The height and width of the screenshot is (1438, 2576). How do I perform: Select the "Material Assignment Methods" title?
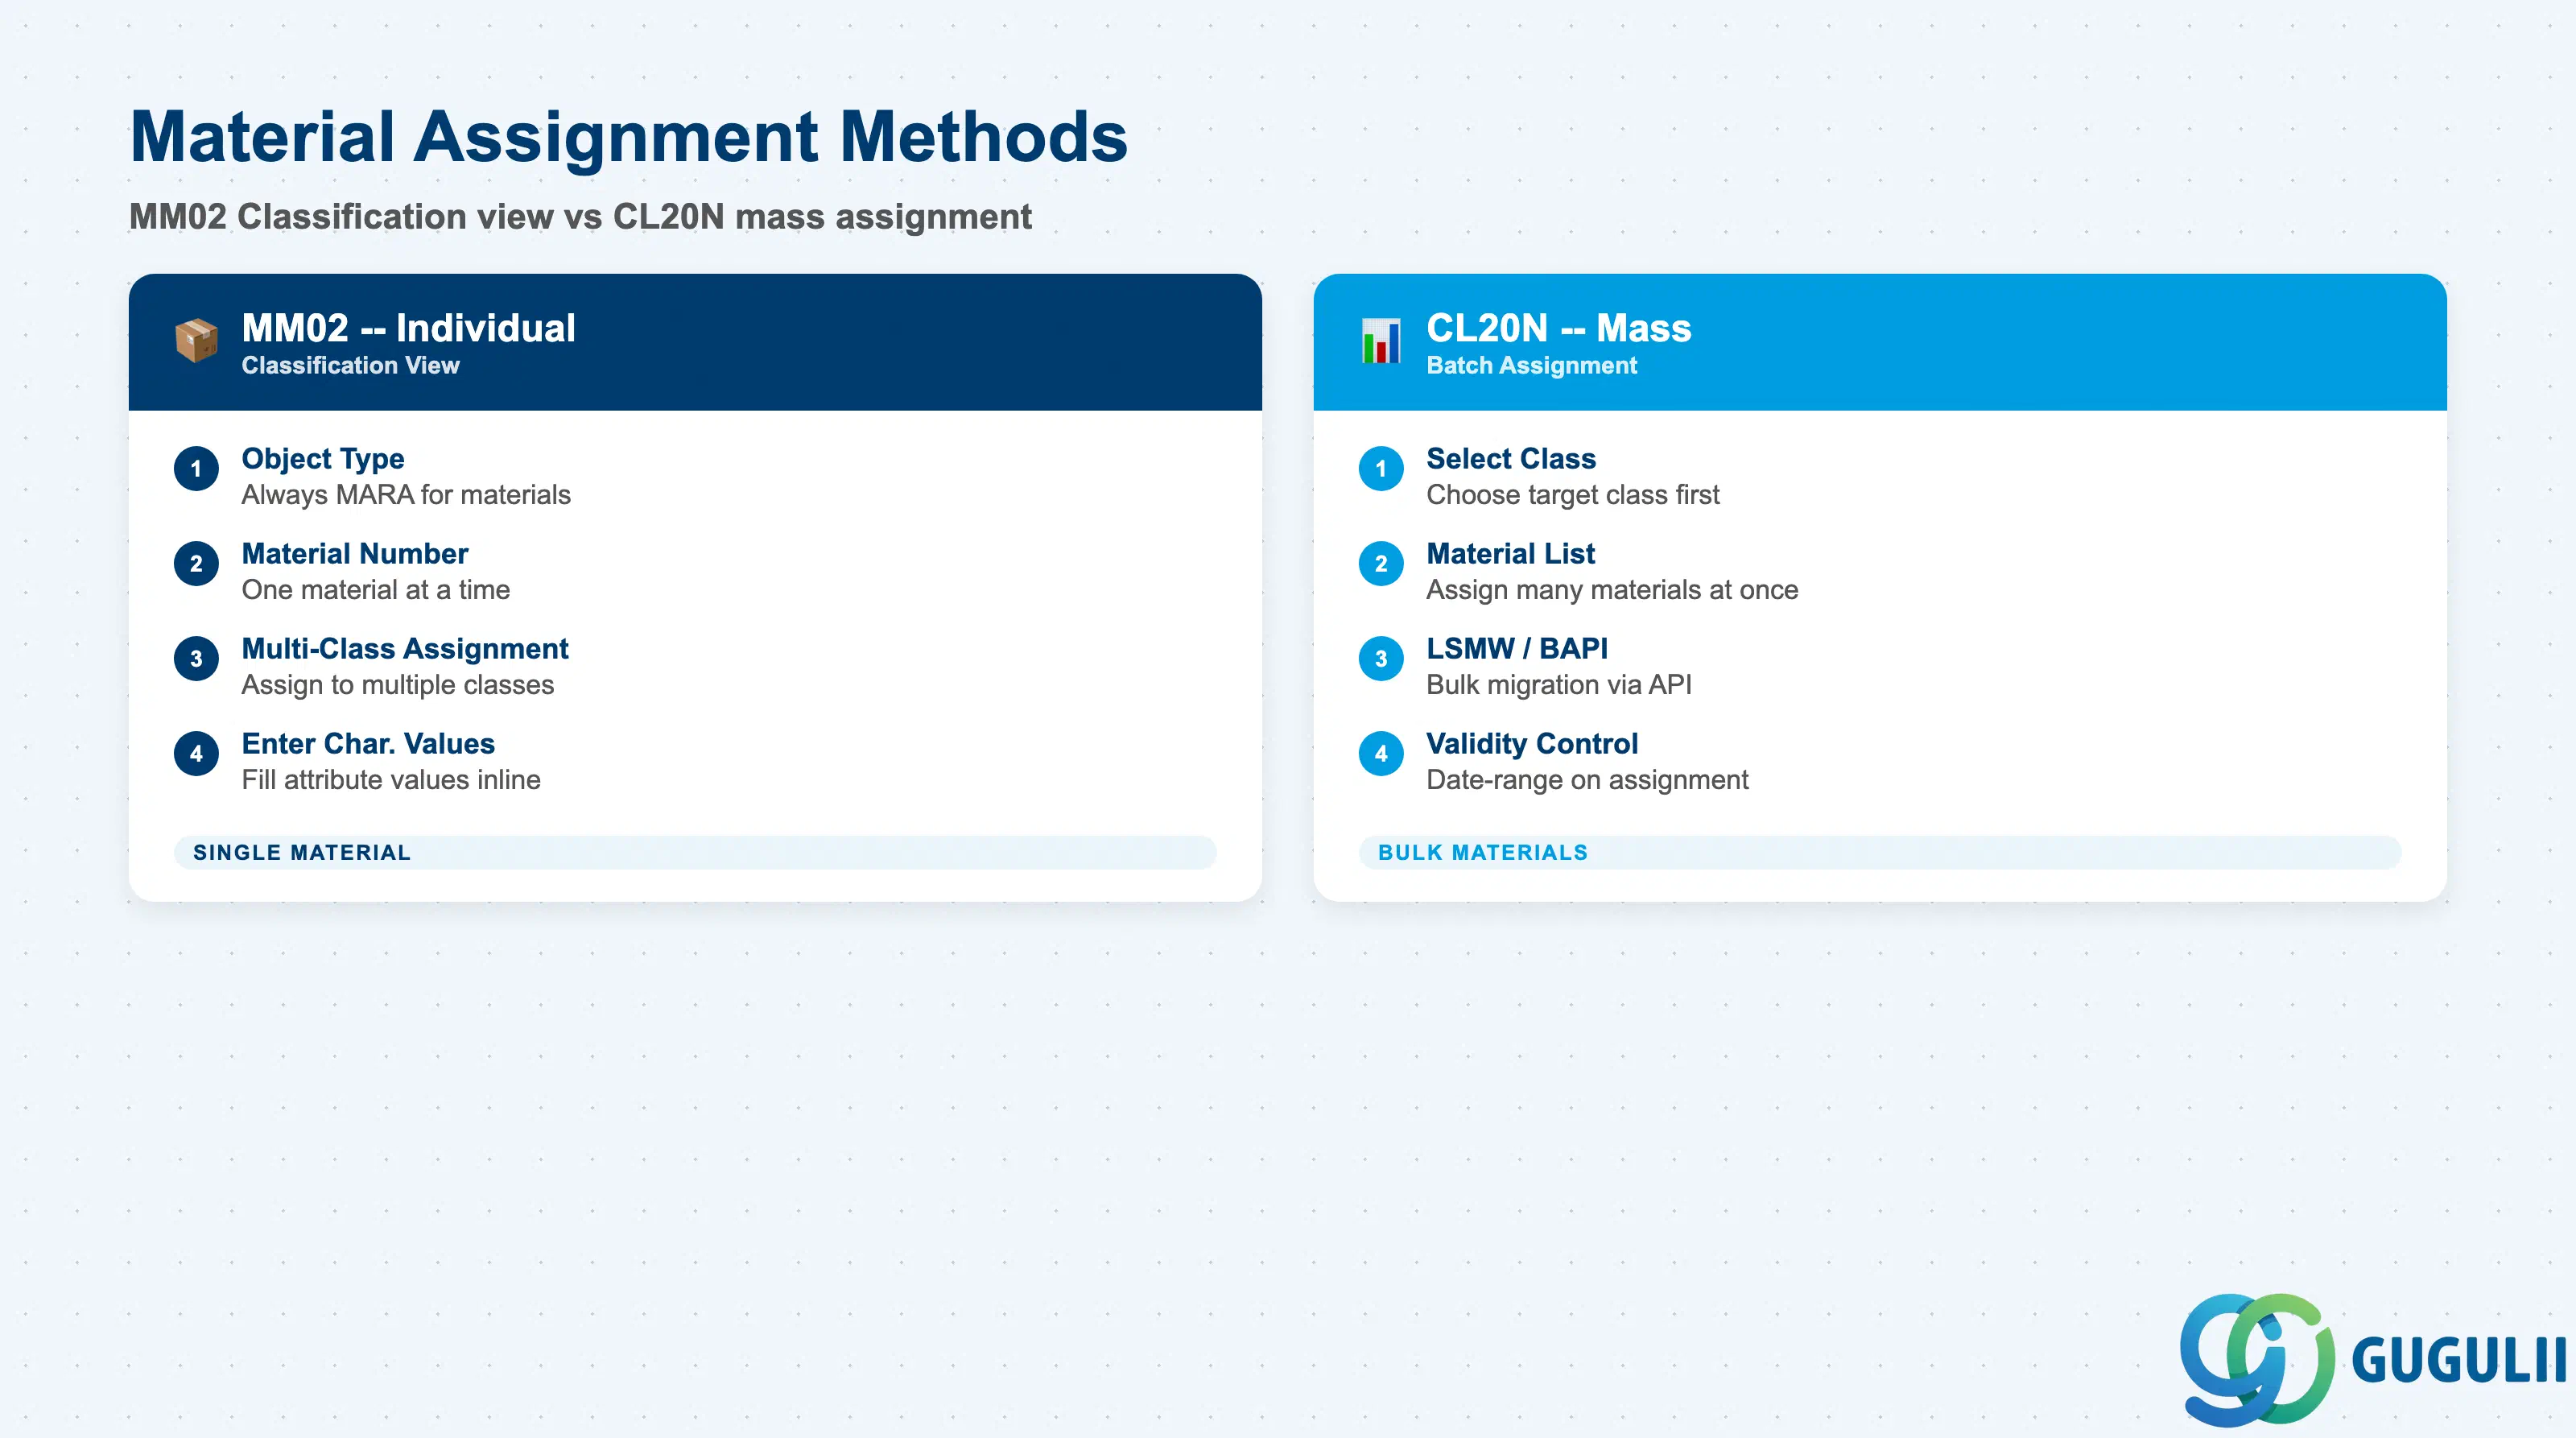(x=629, y=137)
